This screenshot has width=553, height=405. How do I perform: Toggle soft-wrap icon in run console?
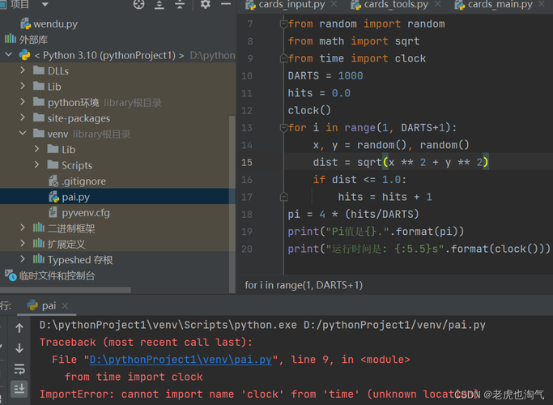point(19,369)
